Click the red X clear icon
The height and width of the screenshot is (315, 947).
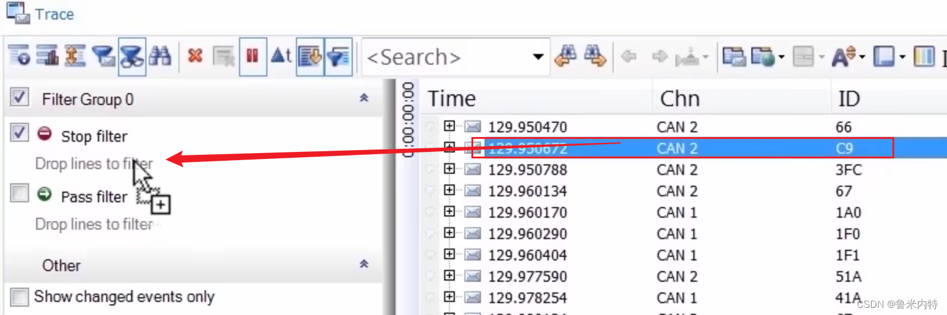195,56
